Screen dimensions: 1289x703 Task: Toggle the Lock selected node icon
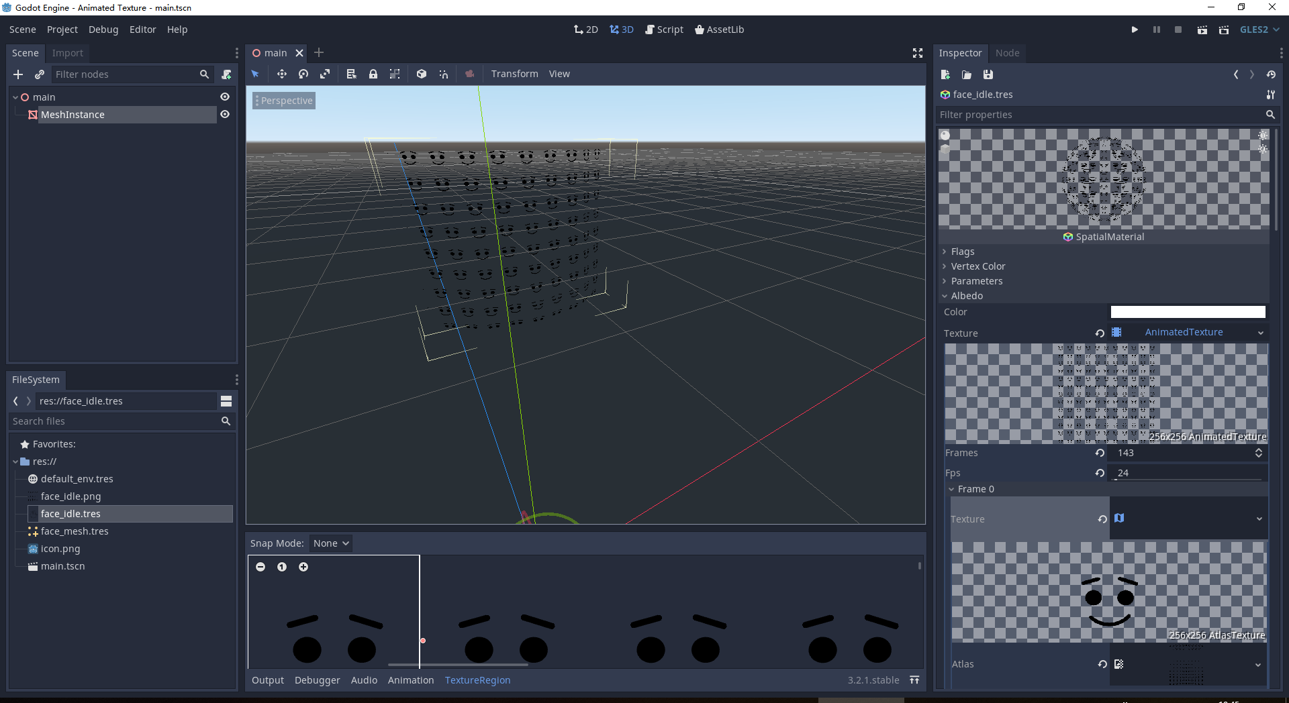[373, 74]
